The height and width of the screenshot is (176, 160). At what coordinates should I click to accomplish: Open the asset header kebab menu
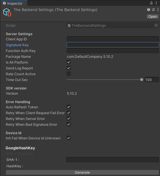coord(158,10)
